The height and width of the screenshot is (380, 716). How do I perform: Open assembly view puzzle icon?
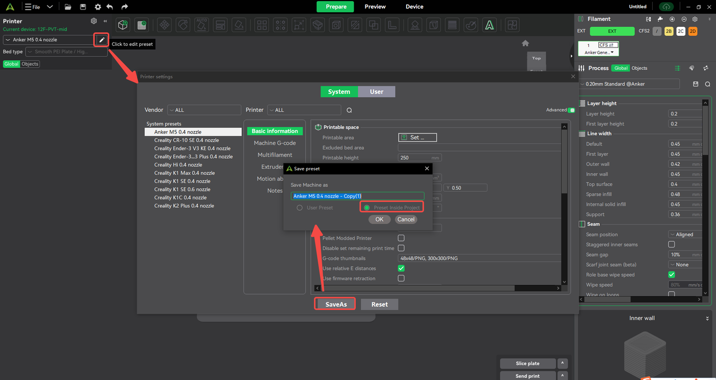pyautogui.click(x=512, y=25)
